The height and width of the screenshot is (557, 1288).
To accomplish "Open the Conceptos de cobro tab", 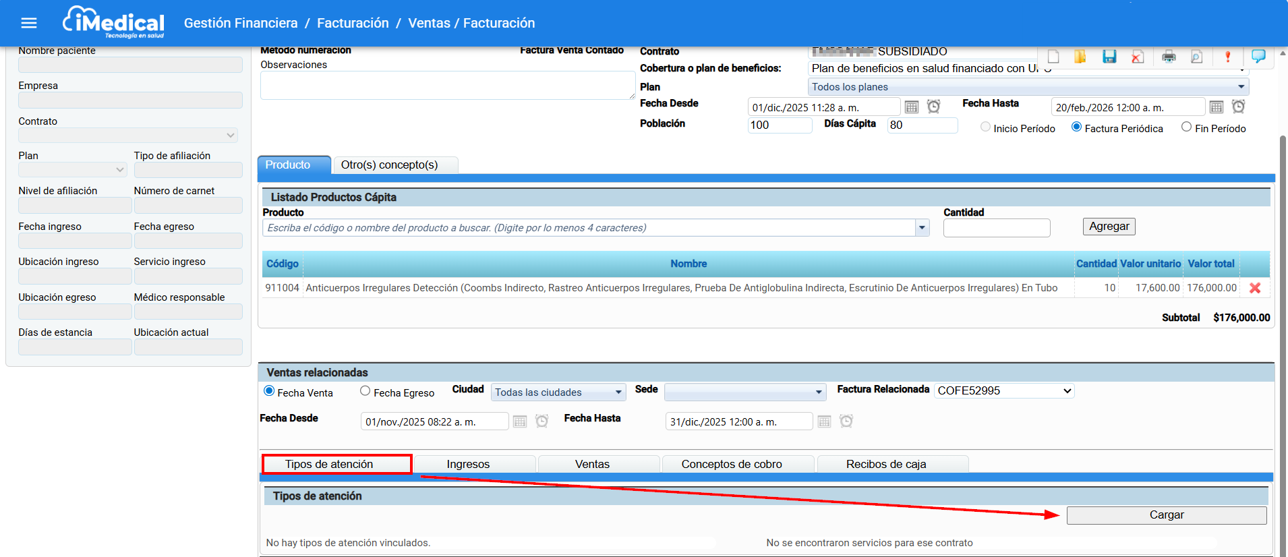I will pyautogui.click(x=732, y=464).
